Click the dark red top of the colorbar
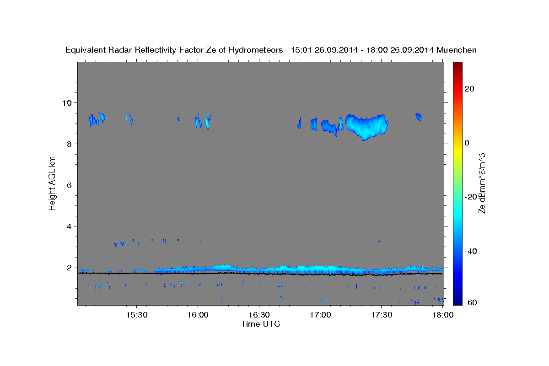Viewport: 549px width, 366px height. [x=458, y=65]
